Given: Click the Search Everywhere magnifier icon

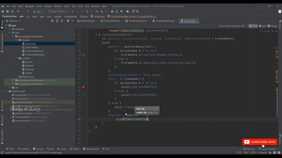Looking at the screenshot, I should pos(137,11).
